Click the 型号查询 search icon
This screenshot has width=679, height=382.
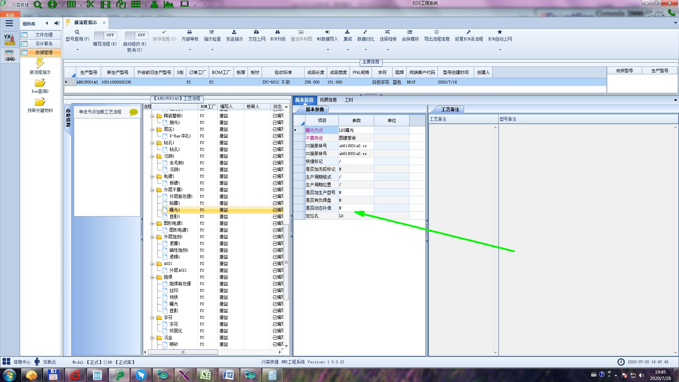[77, 32]
